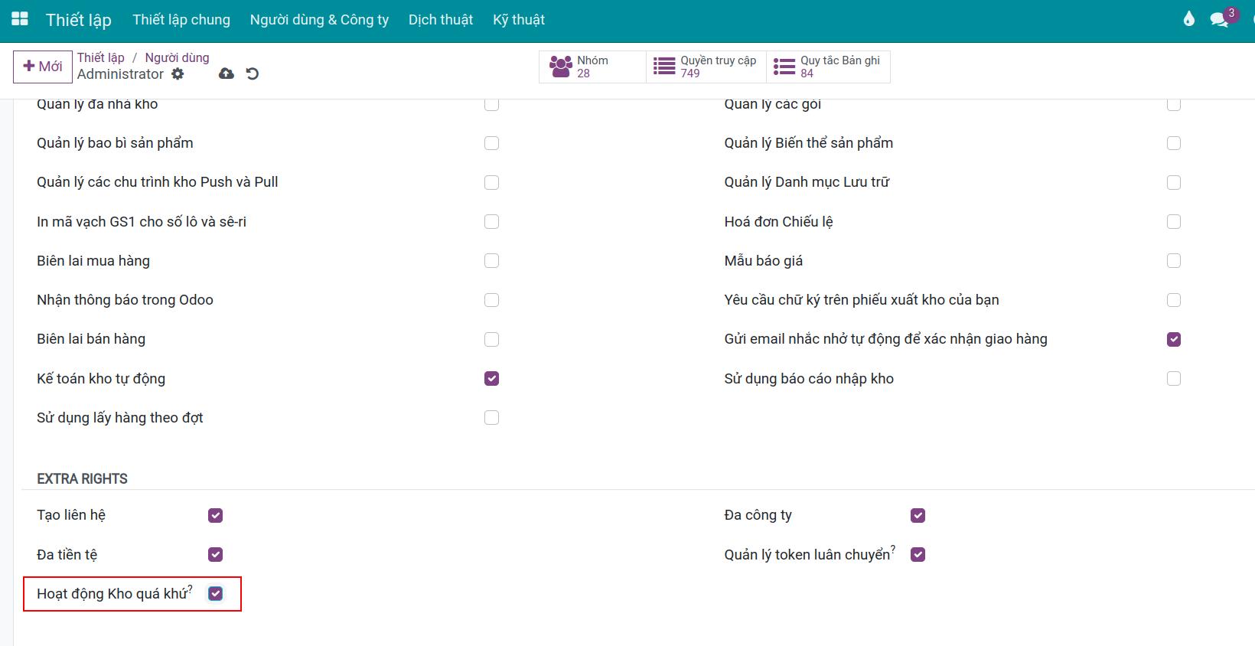Image resolution: width=1255 pixels, height=646 pixels.
Task: Open the Kỹ thuật menu
Action: coord(519,20)
